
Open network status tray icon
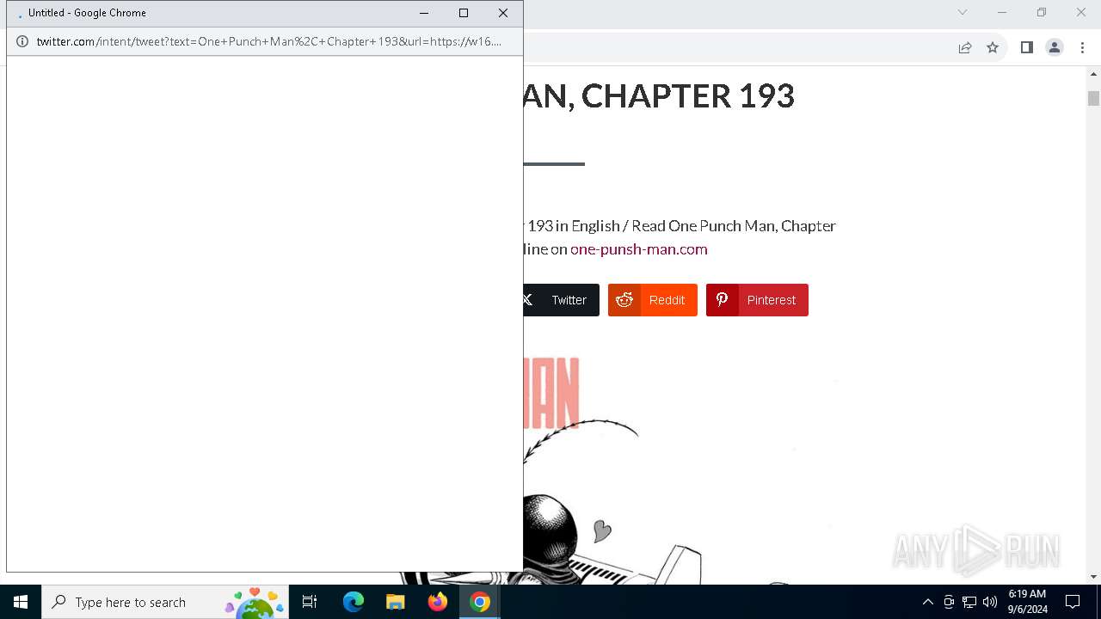(x=969, y=602)
